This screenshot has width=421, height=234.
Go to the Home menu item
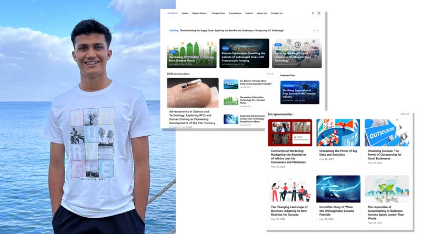(x=185, y=13)
